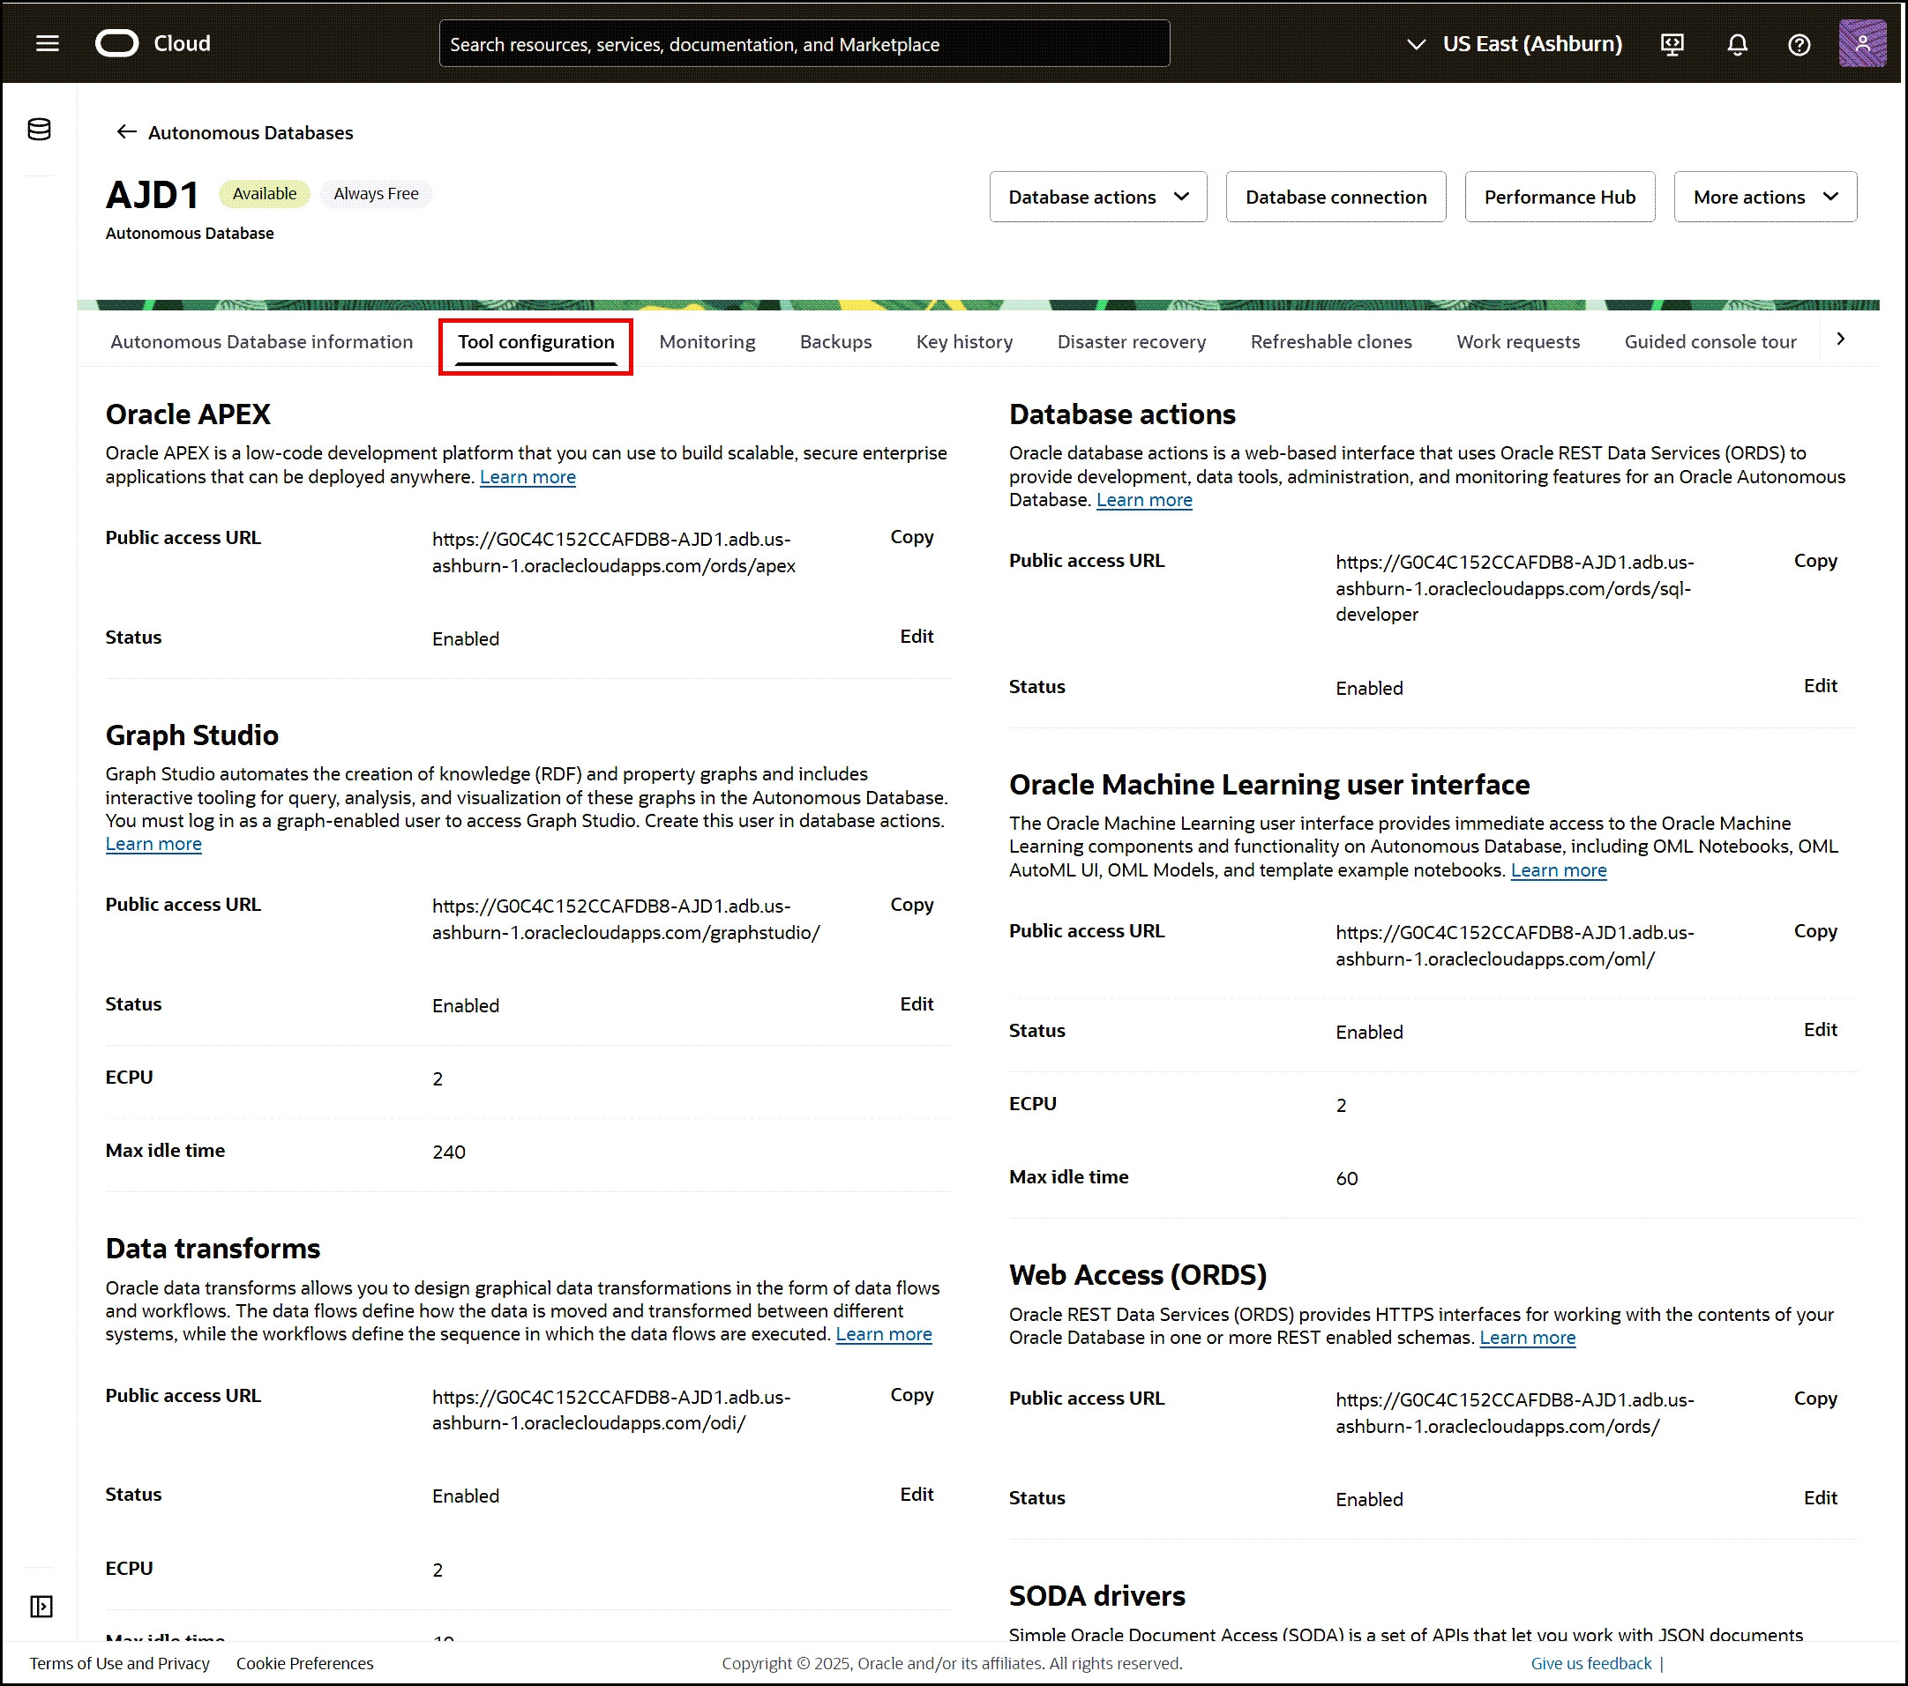
Task: Open Learn more under Oracle APEX
Action: tap(528, 477)
